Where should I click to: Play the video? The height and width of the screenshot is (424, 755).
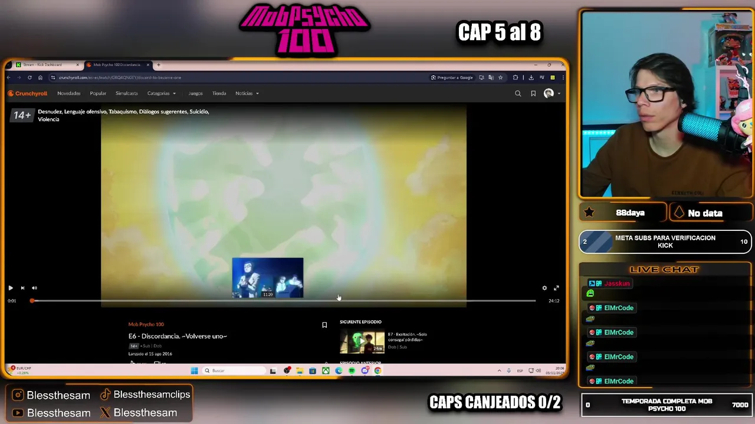pyautogui.click(x=11, y=288)
